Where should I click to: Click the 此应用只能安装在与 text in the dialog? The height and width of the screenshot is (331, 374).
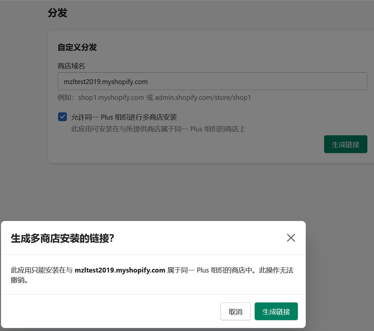click(x=41, y=270)
